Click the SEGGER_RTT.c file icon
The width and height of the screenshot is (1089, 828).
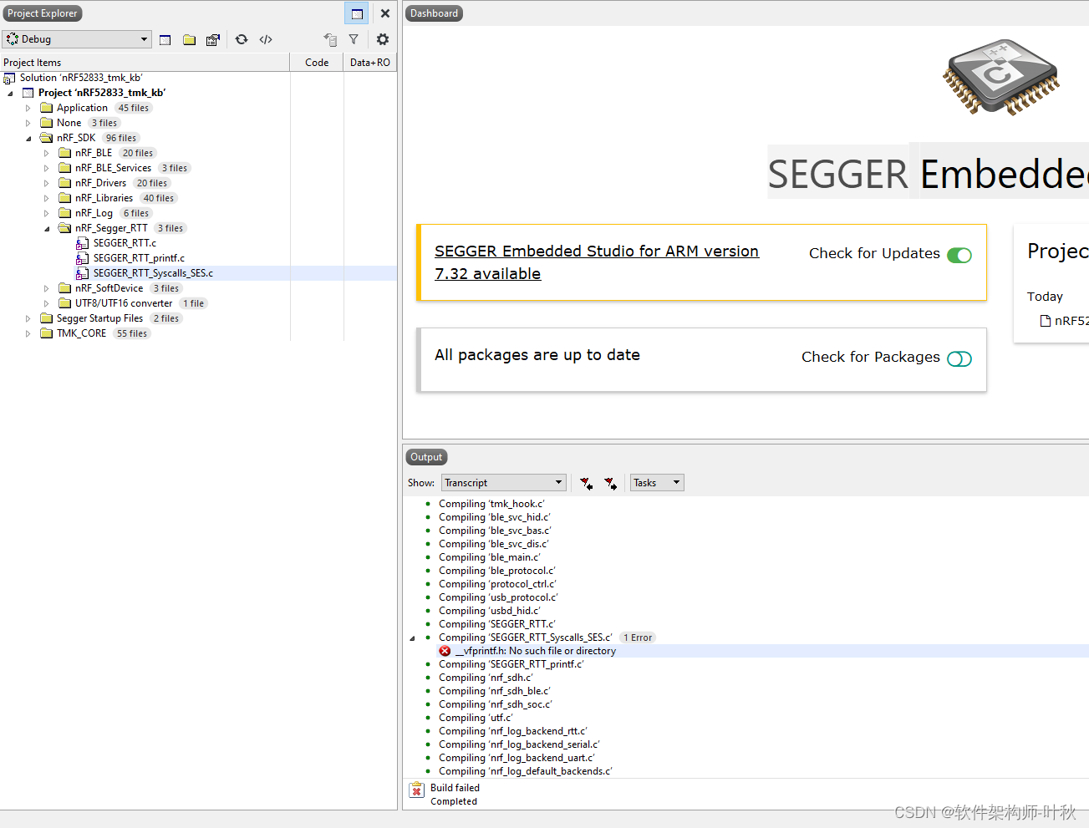coord(82,243)
